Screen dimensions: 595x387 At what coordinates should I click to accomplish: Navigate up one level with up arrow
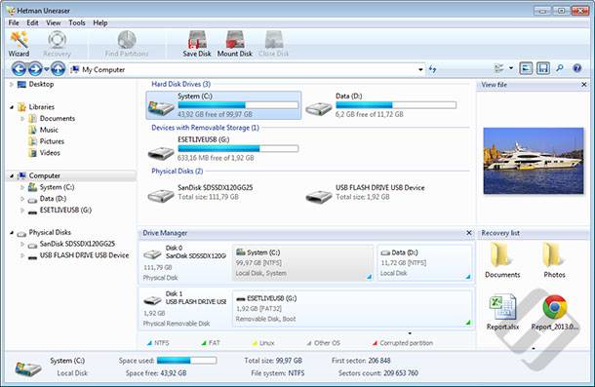[x=58, y=69]
